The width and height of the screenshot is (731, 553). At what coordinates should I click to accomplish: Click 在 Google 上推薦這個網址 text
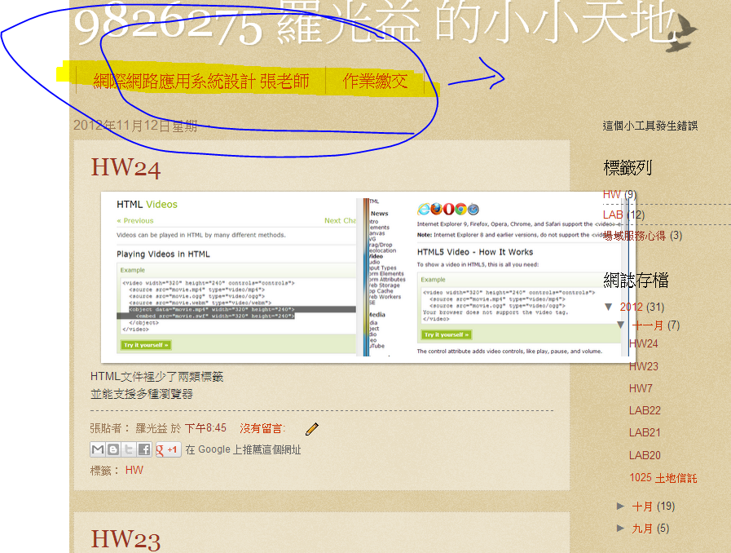pos(243,450)
